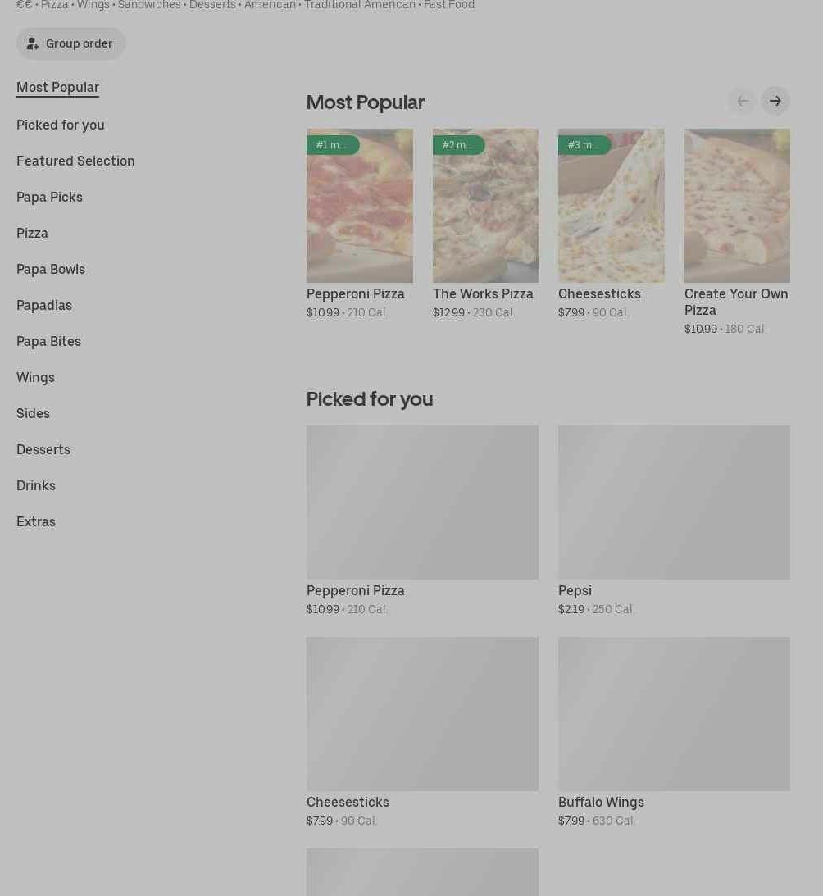Image resolution: width=823 pixels, height=896 pixels.
Task: Open the Extras category
Action: [x=36, y=521]
